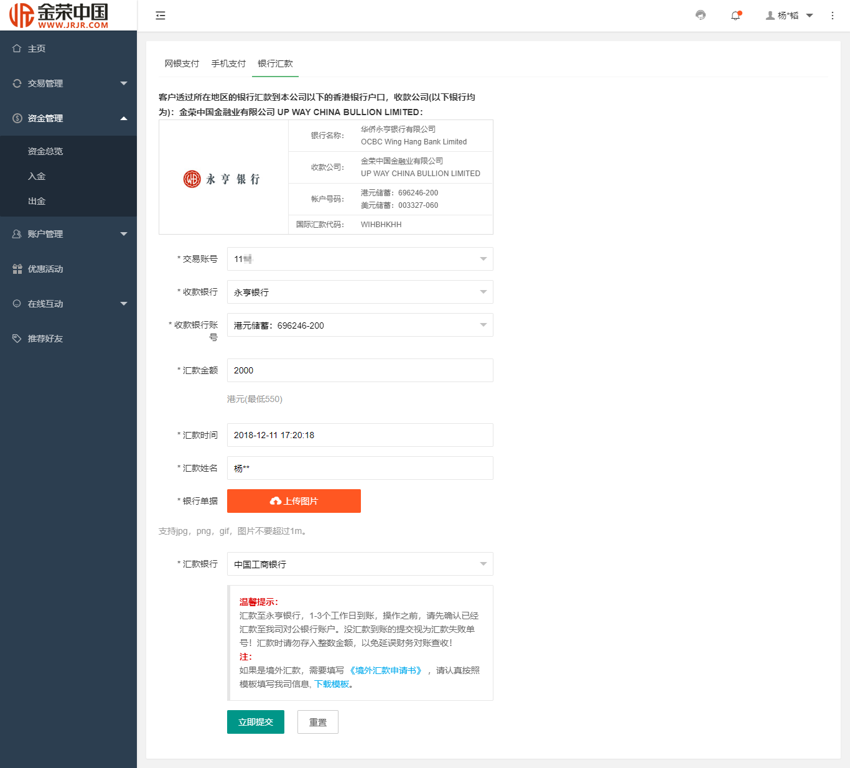Open the customer service headset icon
Screen dimensions: 850x768
[701, 15]
